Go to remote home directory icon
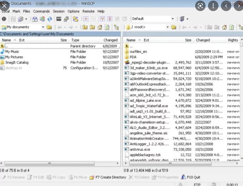243x186 pixels. point(224,27)
